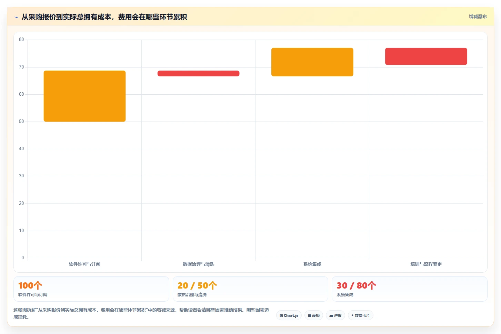Click the 表格 tag chip

click(314, 315)
